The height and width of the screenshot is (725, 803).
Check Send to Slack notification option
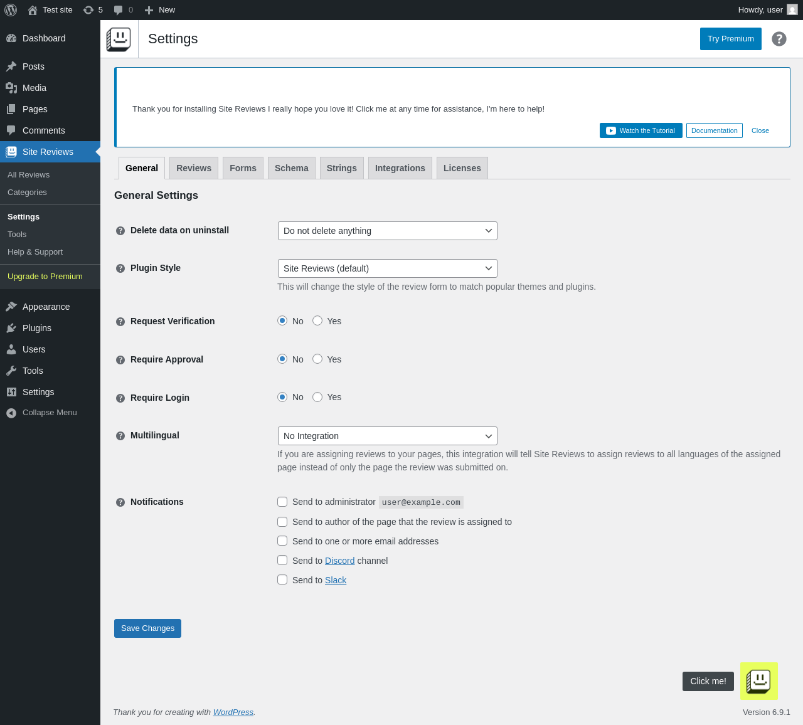tap(282, 579)
